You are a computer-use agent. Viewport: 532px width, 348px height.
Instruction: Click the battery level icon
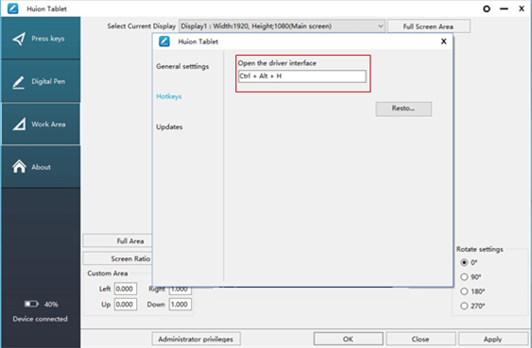31,304
